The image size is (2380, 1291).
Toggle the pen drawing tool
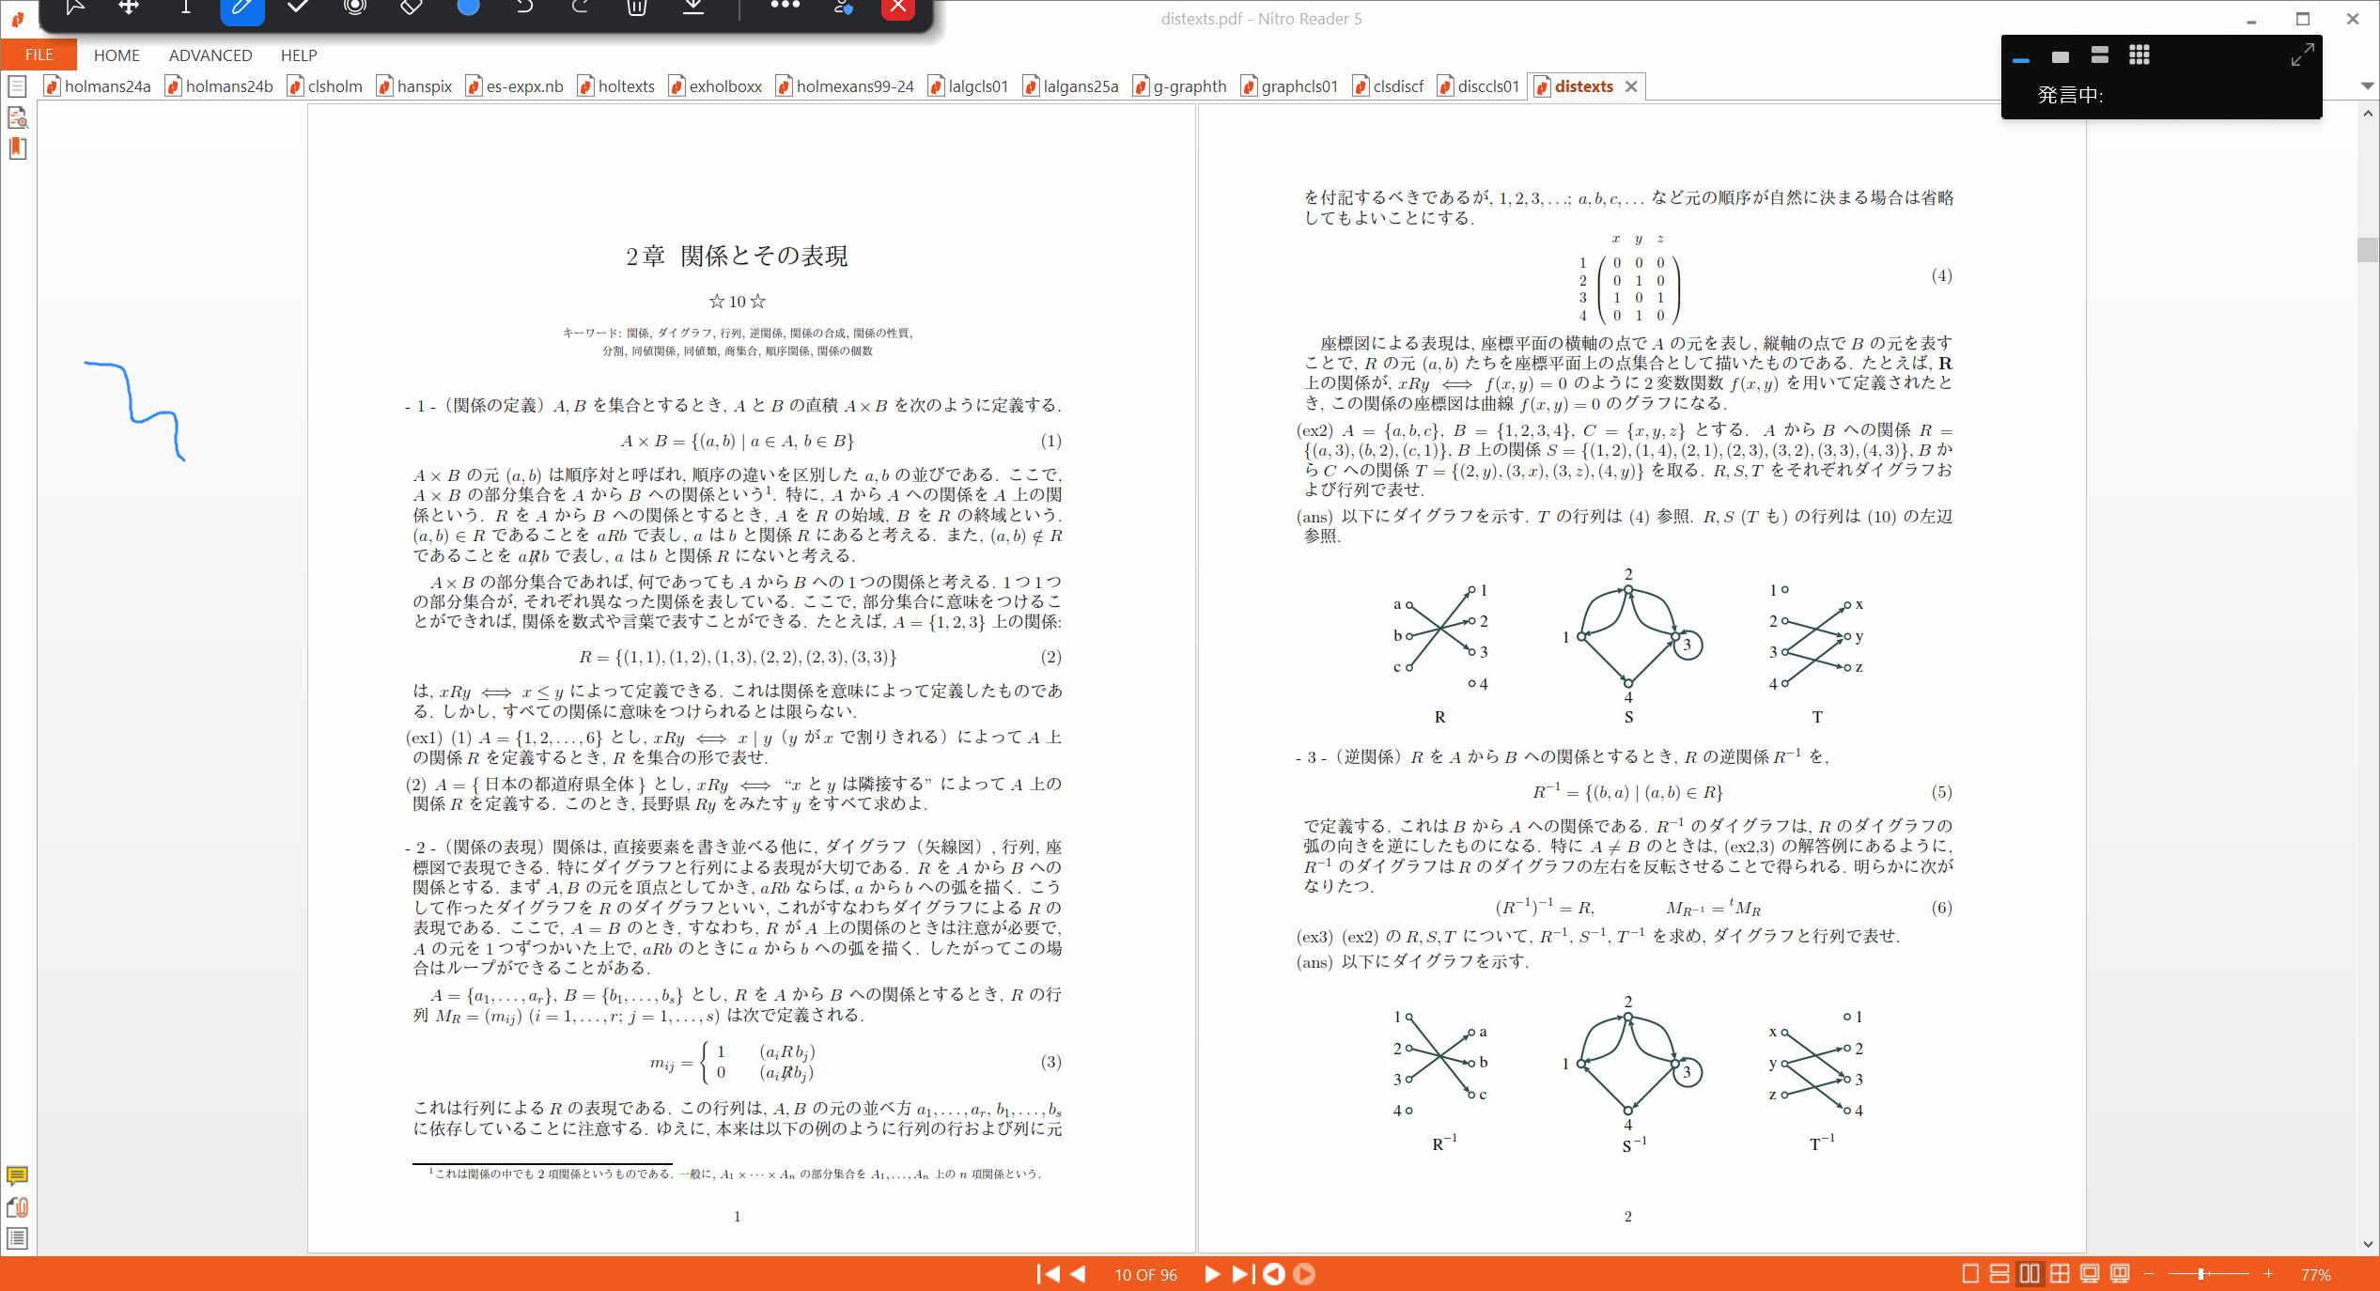click(x=241, y=9)
